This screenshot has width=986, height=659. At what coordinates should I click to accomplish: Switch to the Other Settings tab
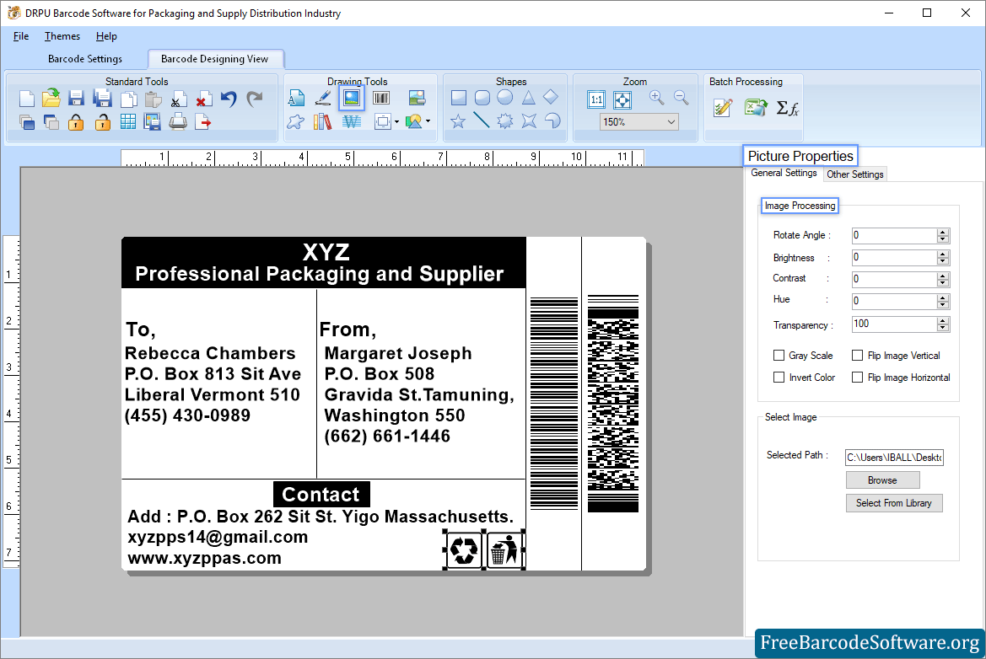tap(854, 174)
